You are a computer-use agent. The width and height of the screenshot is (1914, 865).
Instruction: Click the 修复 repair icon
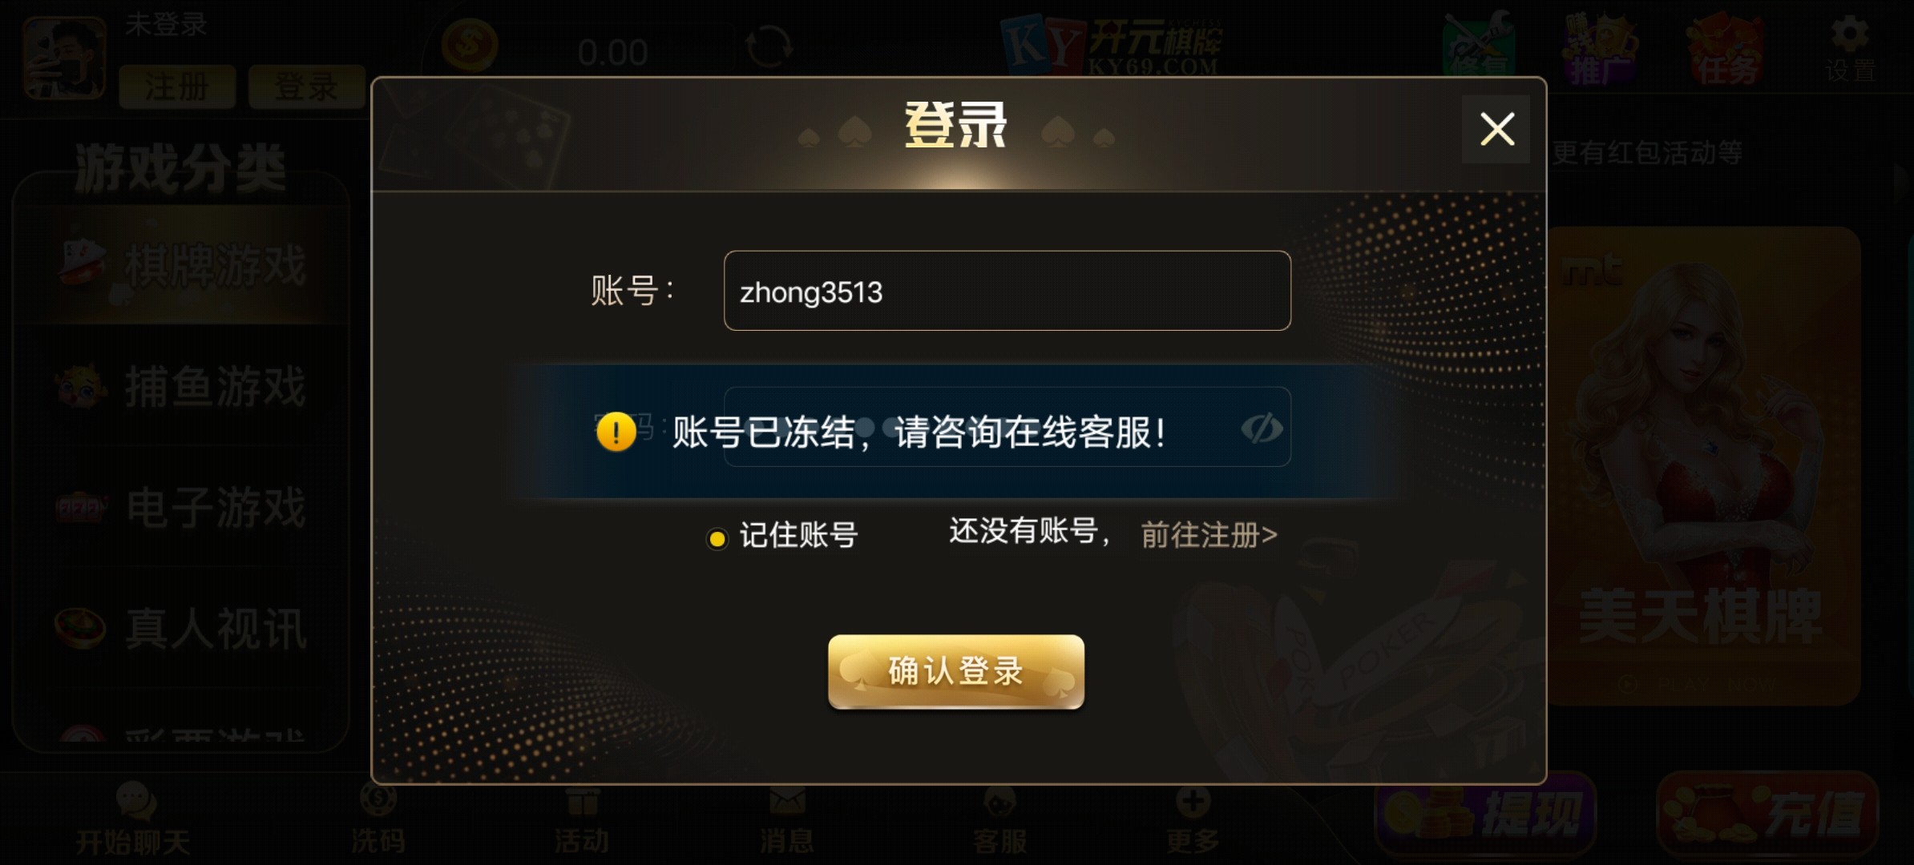click(x=1480, y=46)
